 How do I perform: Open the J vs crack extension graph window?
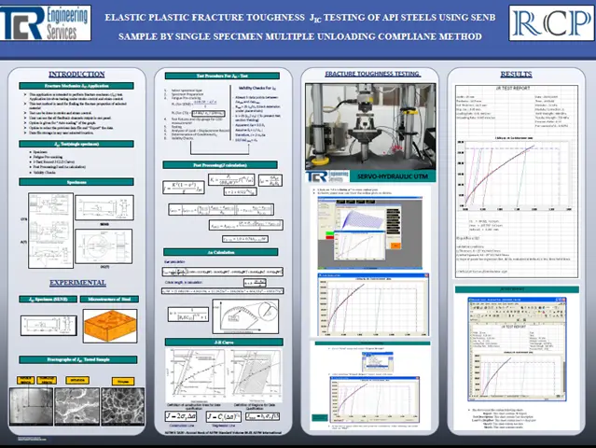(x=373, y=304)
